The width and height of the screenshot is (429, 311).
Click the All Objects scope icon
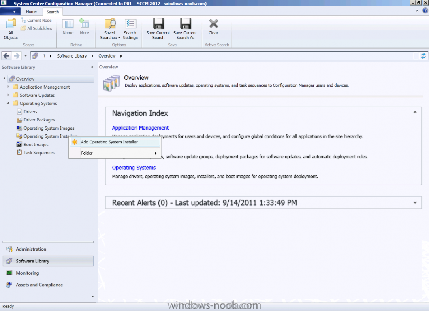[x=11, y=29]
